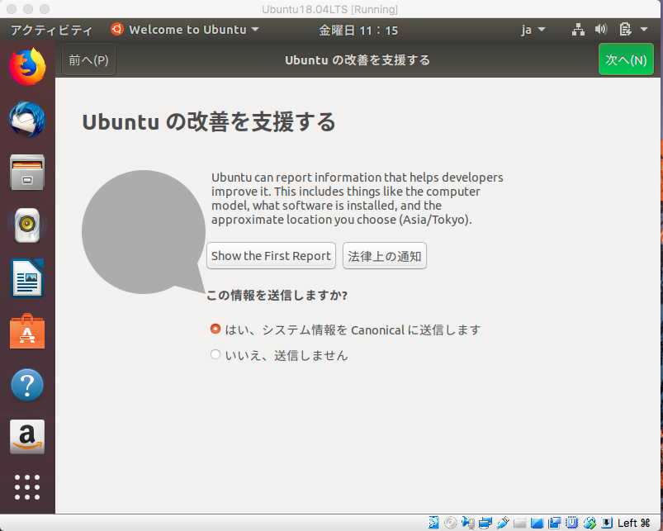Click VirtualBox network adapters status icon
Image resolution: width=663 pixels, height=531 pixels.
485,523
